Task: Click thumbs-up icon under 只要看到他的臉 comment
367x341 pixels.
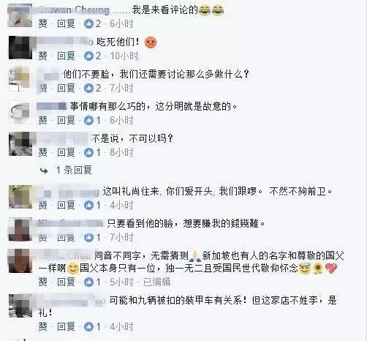Action: [88, 237]
